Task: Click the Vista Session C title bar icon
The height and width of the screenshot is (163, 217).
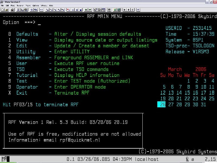Action: pos(2,2)
